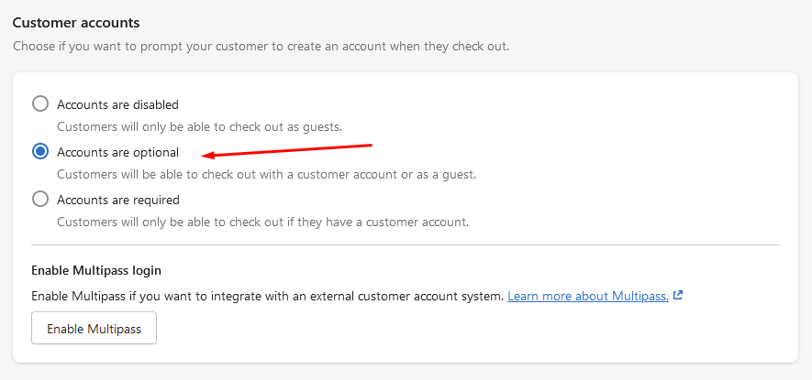Image resolution: width=812 pixels, height=380 pixels.
Task: Click the horizontal divider above Multipass section
Action: pos(405,245)
